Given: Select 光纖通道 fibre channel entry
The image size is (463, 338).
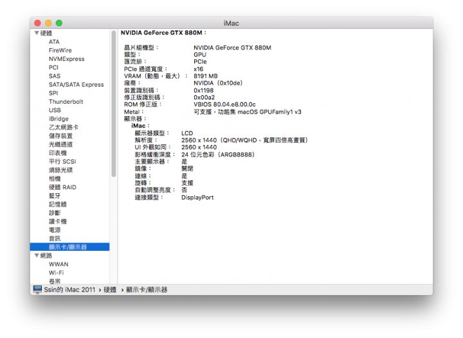Looking at the screenshot, I should point(60,144).
